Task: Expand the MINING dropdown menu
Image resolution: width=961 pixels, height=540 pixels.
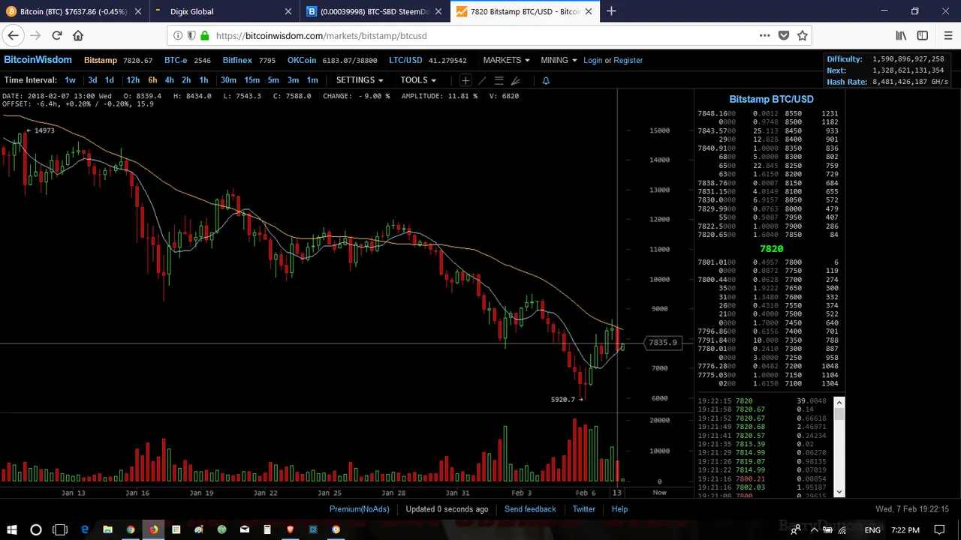Action: [x=559, y=60]
